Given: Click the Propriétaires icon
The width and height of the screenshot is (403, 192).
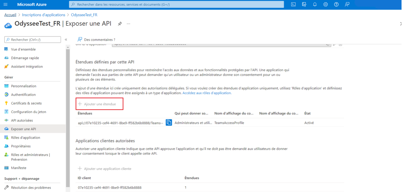Looking at the screenshot, I should click(6, 146).
